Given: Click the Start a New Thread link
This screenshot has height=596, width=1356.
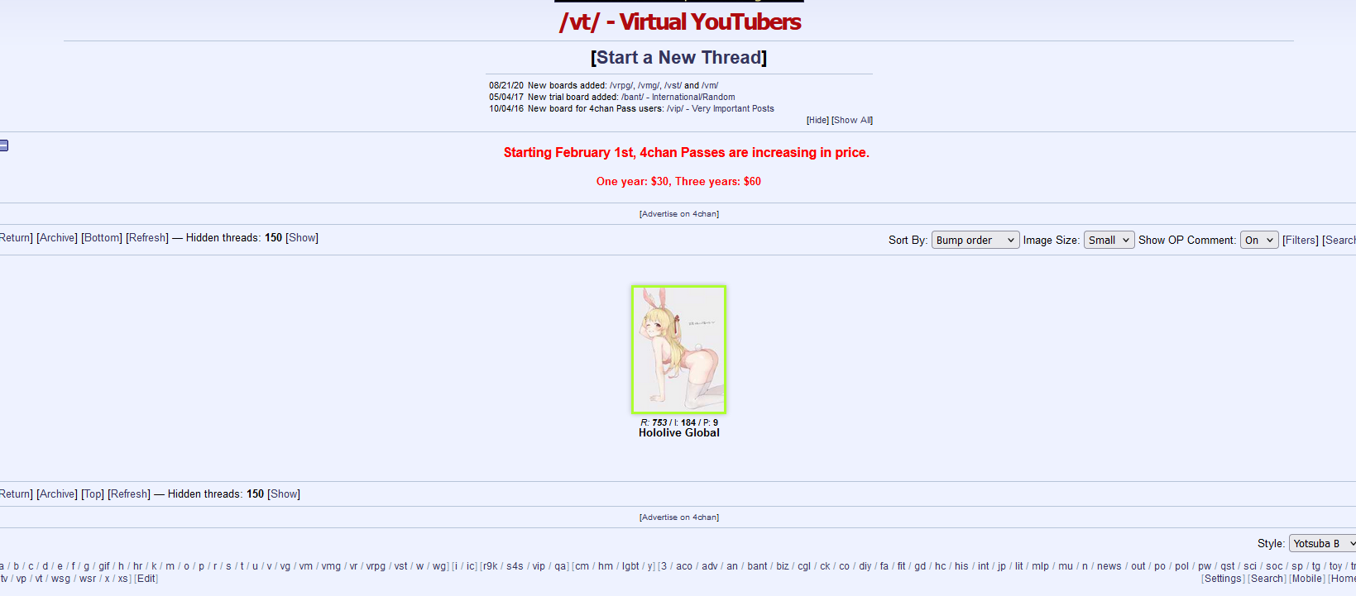Looking at the screenshot, I should 678,58.
